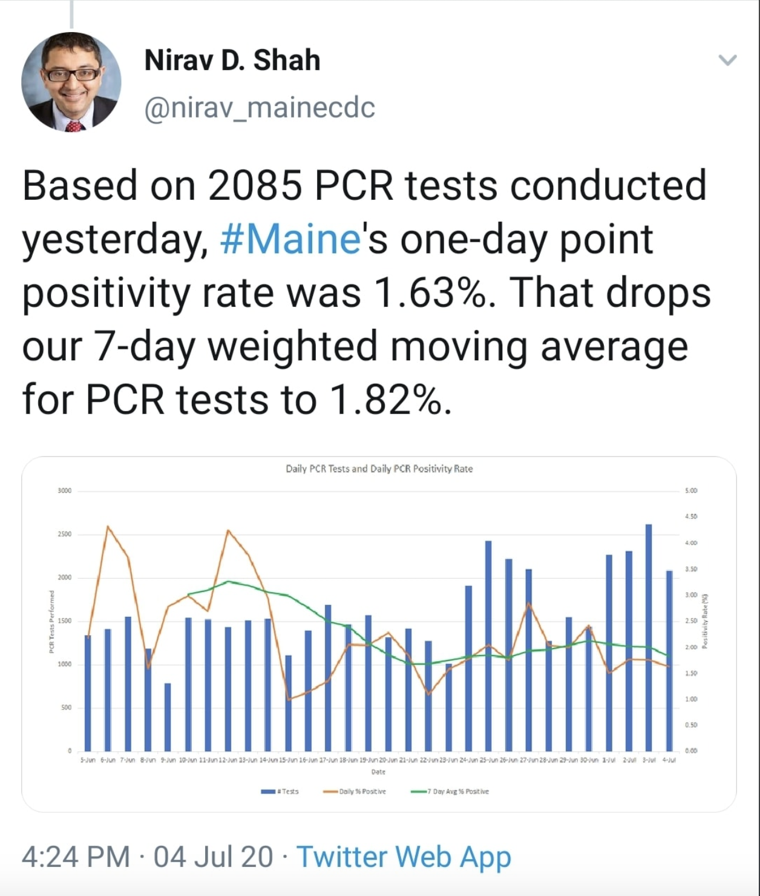Click the shortest blue bar at 9-Jun
The width and height of the screenshot is (760, 896).
tap(168, 717)
